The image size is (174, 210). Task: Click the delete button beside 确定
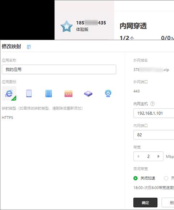(x=168, y=202)
